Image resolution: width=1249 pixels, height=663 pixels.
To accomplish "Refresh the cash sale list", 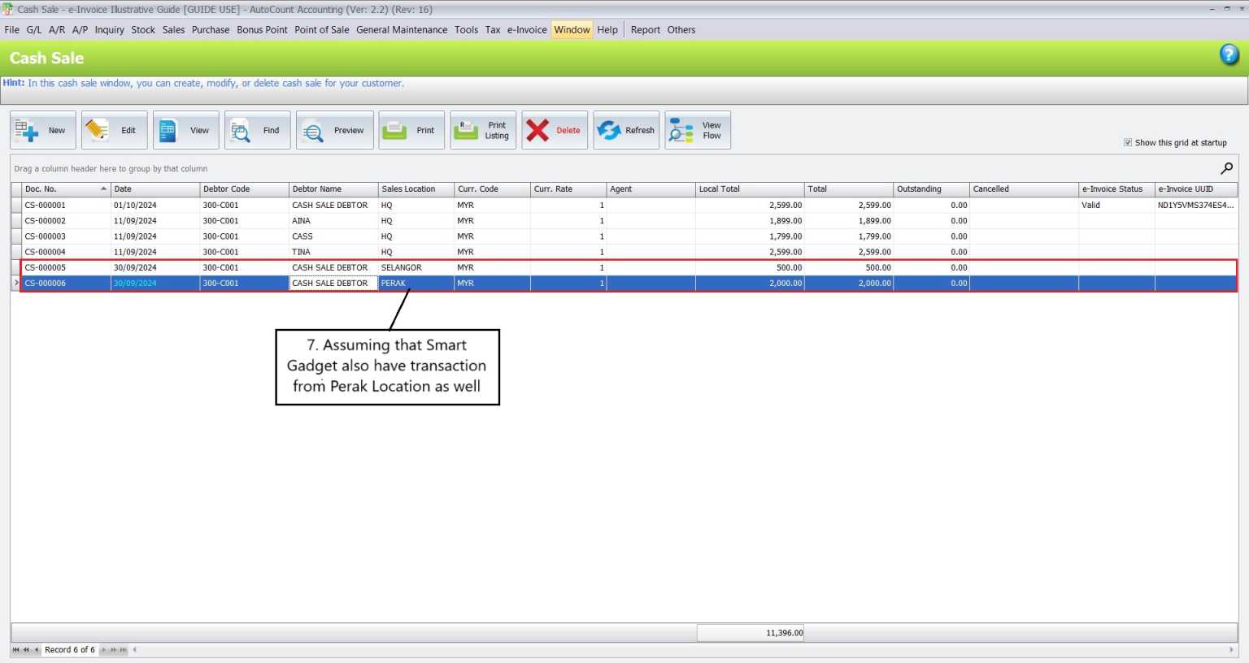I will (x=627, y=130).
